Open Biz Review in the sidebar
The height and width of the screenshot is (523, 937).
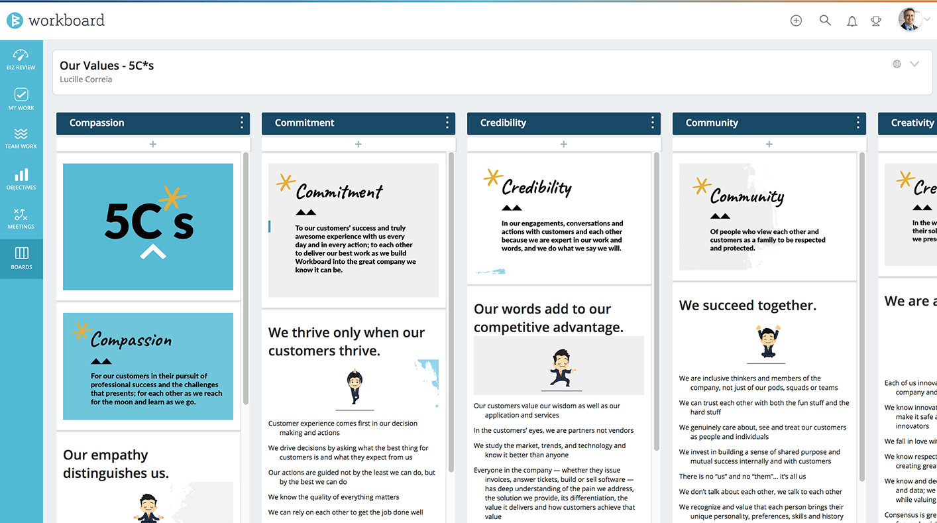[21, 60]
